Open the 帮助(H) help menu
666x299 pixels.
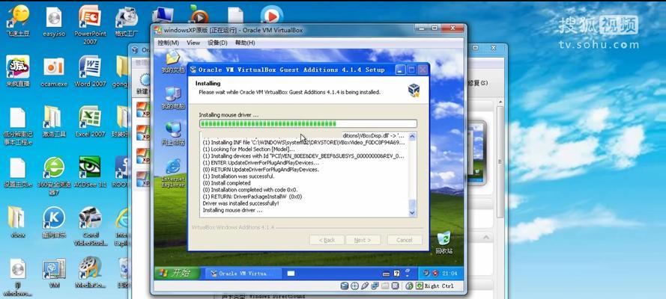click(245, 43)
